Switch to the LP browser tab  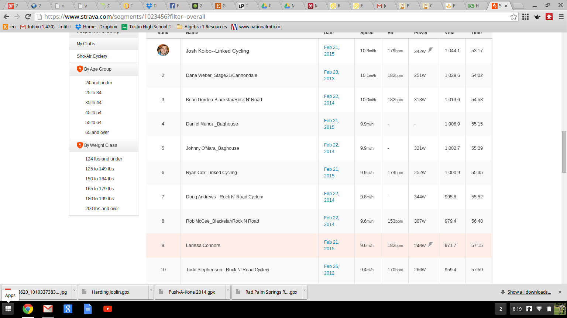coord(244,6)
